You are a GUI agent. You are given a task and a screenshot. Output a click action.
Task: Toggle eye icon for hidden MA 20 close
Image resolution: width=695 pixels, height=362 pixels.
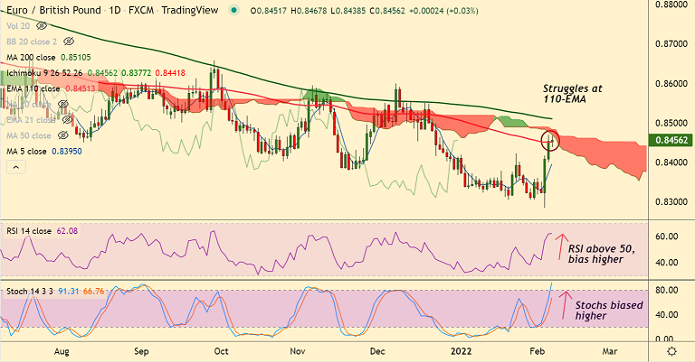pyautogui.click(x=63, y=105)
